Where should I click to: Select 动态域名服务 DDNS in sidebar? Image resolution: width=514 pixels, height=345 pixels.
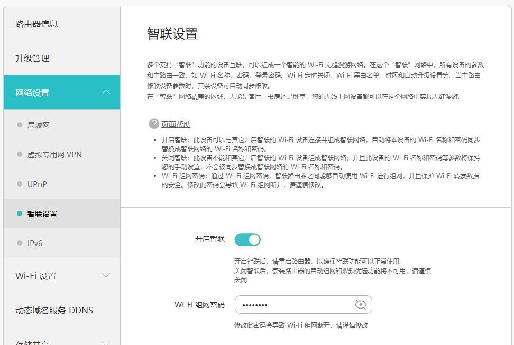click(x=54, y=311)
